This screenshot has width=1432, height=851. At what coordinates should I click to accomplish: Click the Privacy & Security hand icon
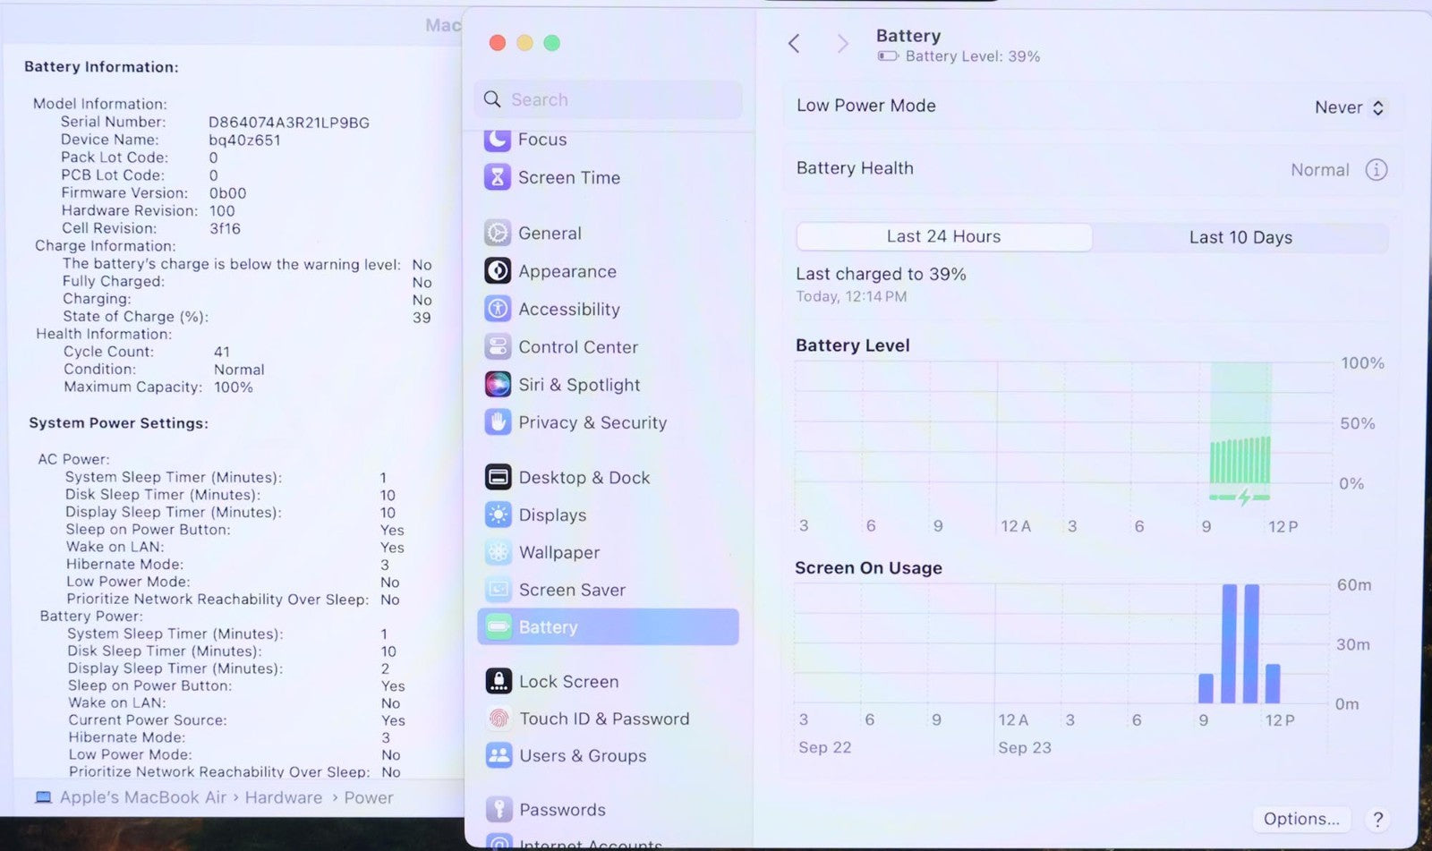pos(498,421)
